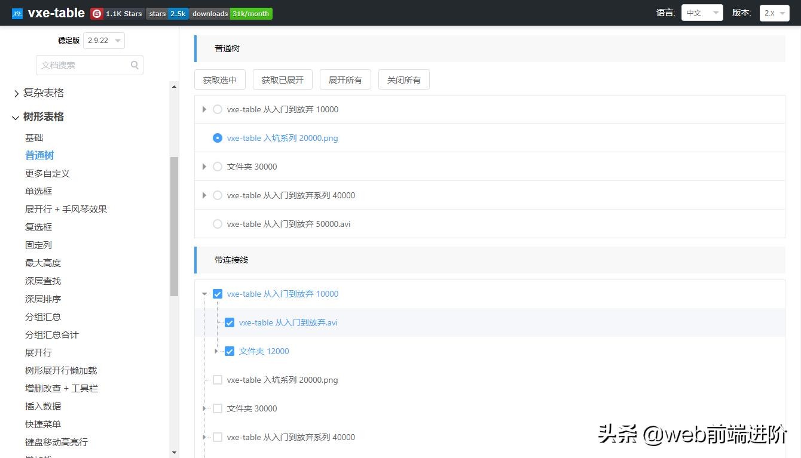Viewport: 801px width, 458px height.
Task: Open the Gitee 1.1K Stars badge
Action: tap(117, 13)
